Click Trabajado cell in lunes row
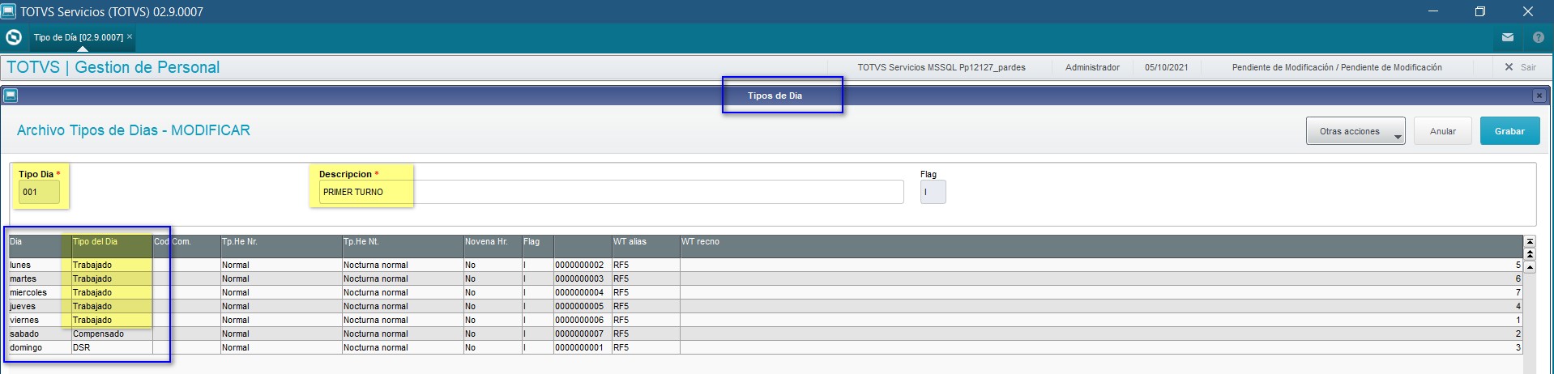 tap(112, 265)
